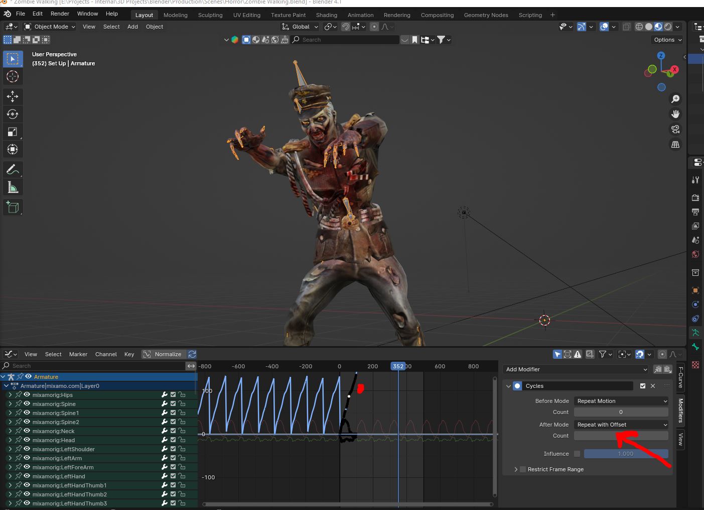Image resolution: width=704 pixels, height=510 pixels.
Task: Switch to wireframe viewport shading
Action: (x=639, y=27)
